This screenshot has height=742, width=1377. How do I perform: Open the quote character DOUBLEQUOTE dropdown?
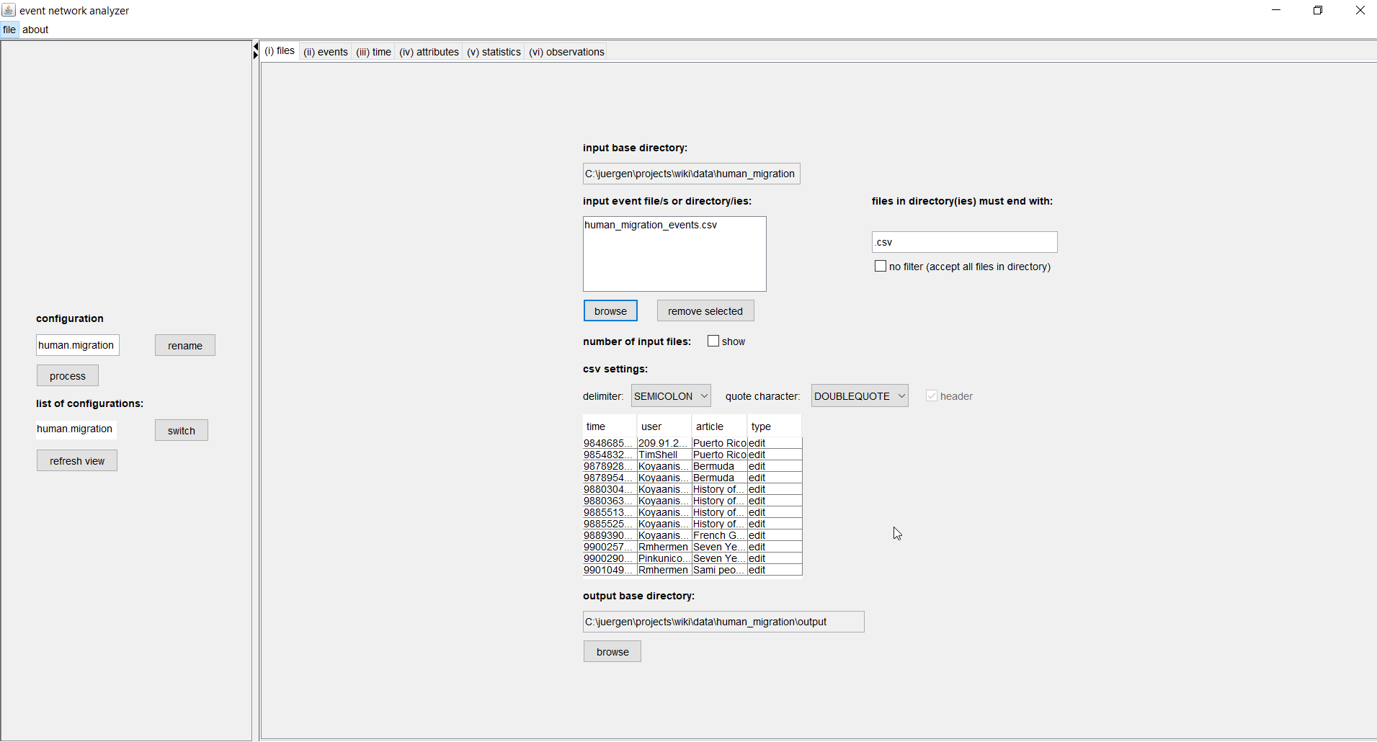(859, 396)
